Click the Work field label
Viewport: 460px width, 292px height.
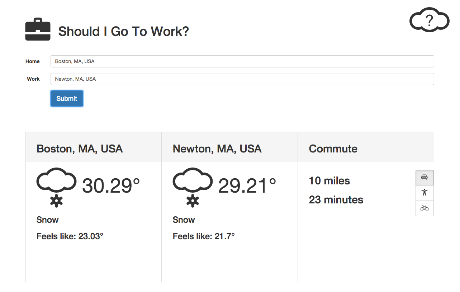(33, 79)
